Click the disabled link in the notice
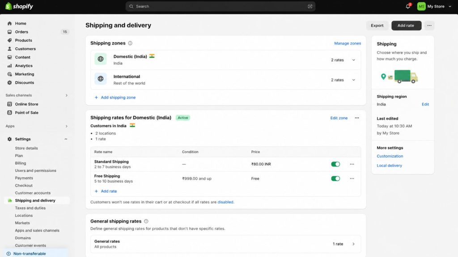The height and width of the screenshot is (257, 458). point(225,202)
